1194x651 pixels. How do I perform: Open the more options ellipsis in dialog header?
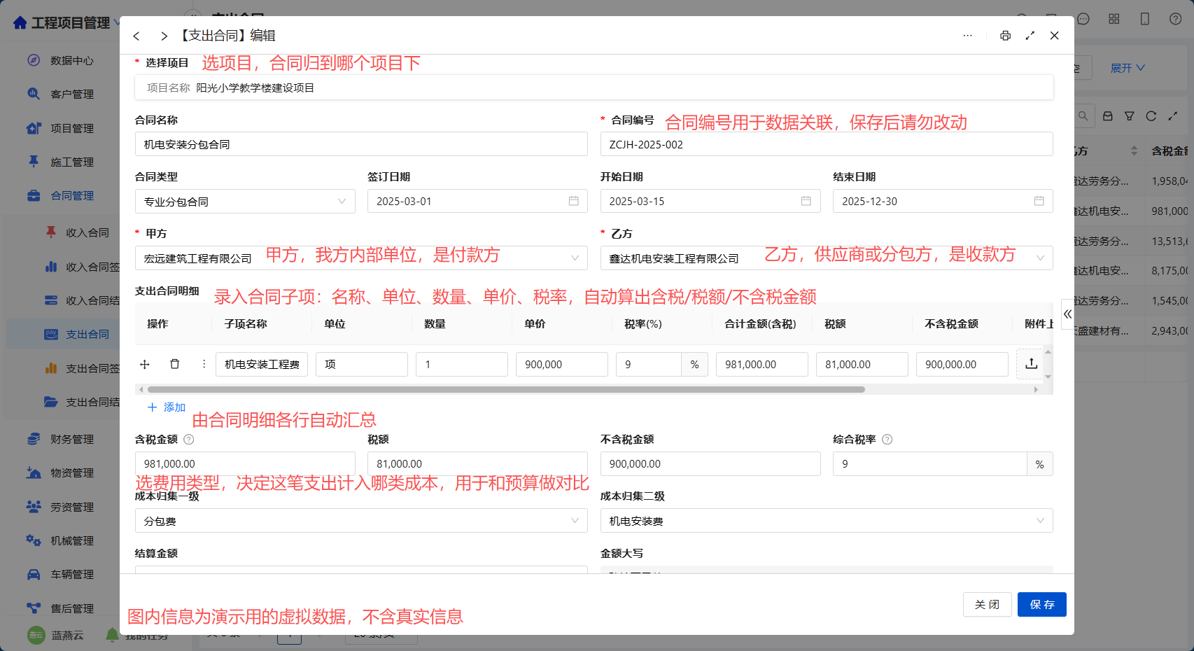coord(967,36)
